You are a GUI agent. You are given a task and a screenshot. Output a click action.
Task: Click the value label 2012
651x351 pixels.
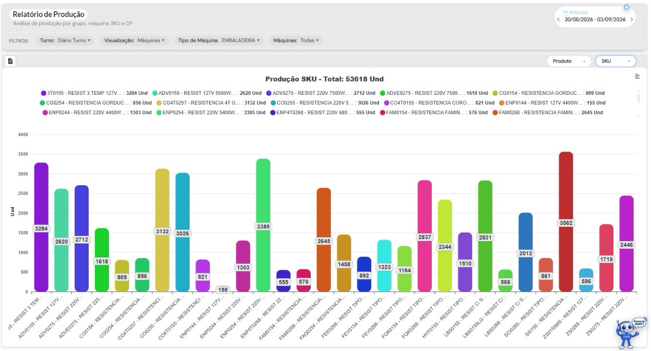(x=526, y=253)
